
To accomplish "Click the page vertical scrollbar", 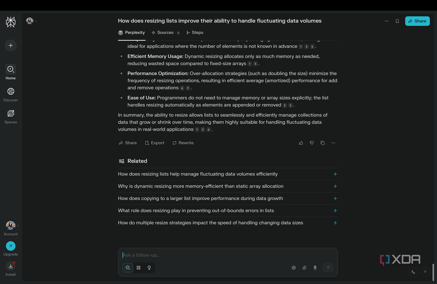I will [433, 272].
